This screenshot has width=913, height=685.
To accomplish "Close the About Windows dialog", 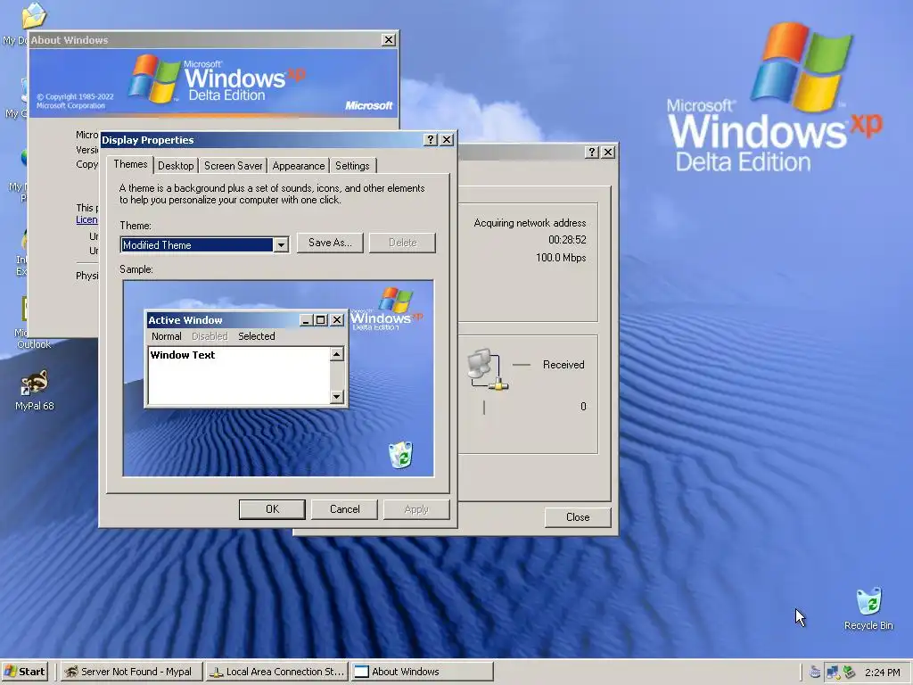I will 389,39.
